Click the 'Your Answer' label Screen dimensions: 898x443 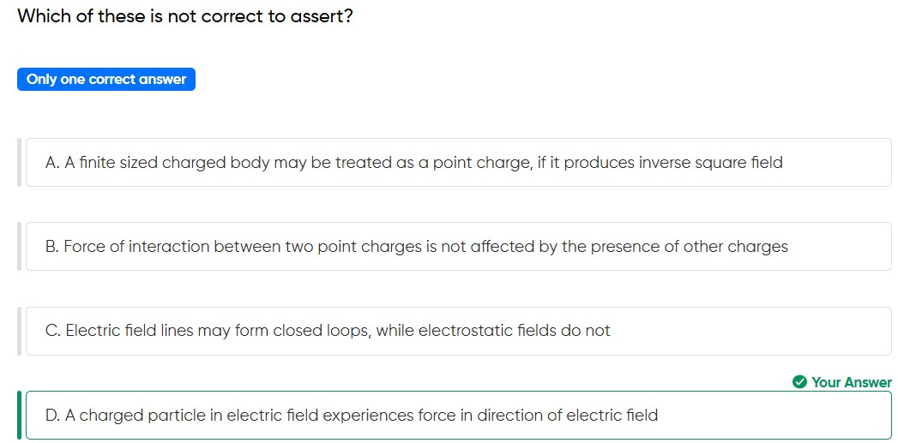851,382
